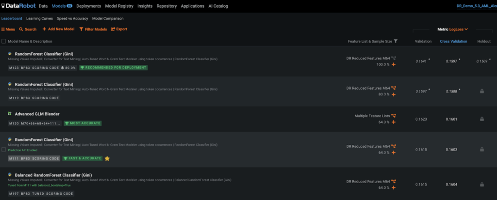The width and height of the screenshot is (497, 200).
Task: Switch to Speed vs Accuracy
Action: pyautogui.click(x=73, y=19)
